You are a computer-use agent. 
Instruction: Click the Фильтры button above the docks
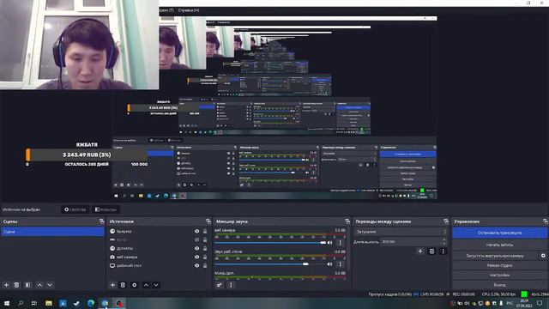(106, 209)
